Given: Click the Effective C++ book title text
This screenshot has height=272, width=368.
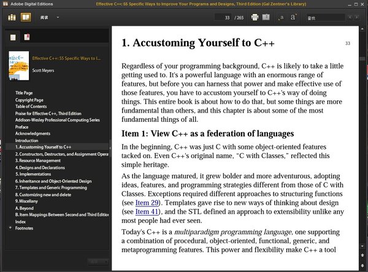Looking at the screenshot, I should (x=66, y=58).
